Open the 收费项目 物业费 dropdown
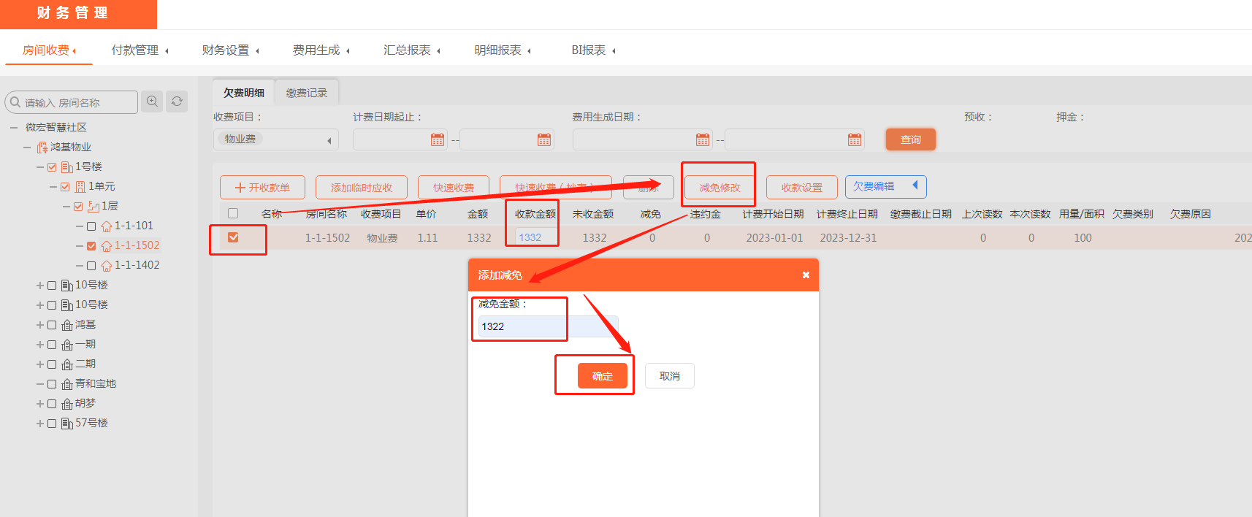Viewport: 1252px width, 517px height. tap(276, 139)
